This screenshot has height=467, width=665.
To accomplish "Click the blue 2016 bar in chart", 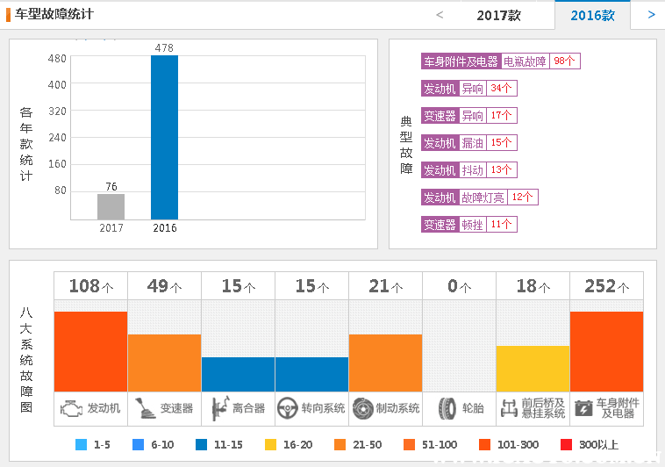I will pyautogui.click(x=164, y=137).
